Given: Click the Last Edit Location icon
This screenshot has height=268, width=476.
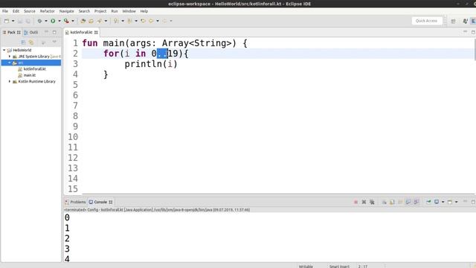Looking at the screenshot, I should point(143,21).
